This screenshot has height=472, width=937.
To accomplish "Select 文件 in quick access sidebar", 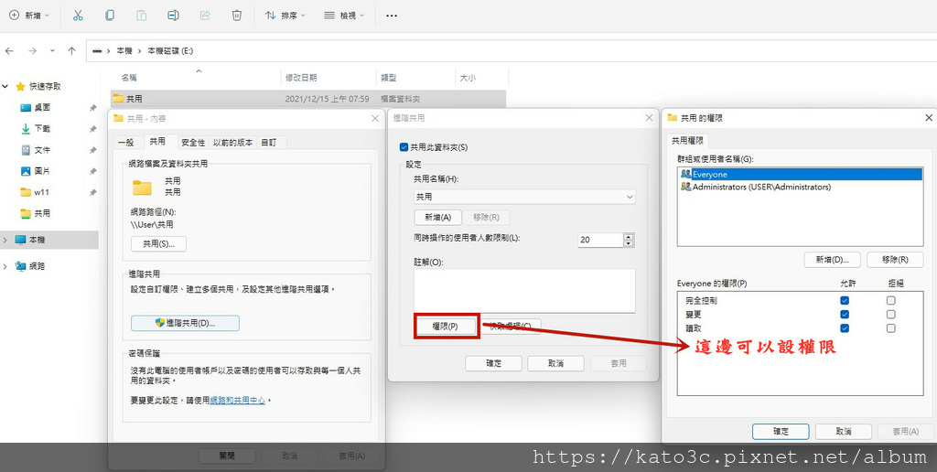I will (42, 150).
